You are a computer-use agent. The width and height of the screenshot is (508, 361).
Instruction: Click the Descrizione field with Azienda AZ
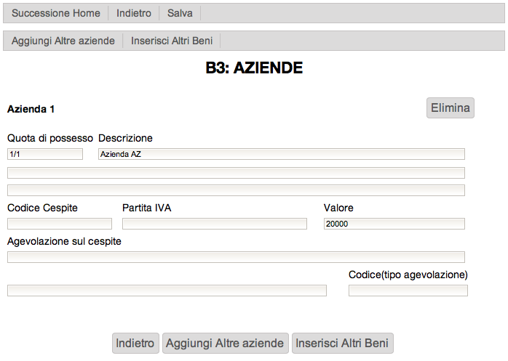pyautogui.click(x=281, y=154)
